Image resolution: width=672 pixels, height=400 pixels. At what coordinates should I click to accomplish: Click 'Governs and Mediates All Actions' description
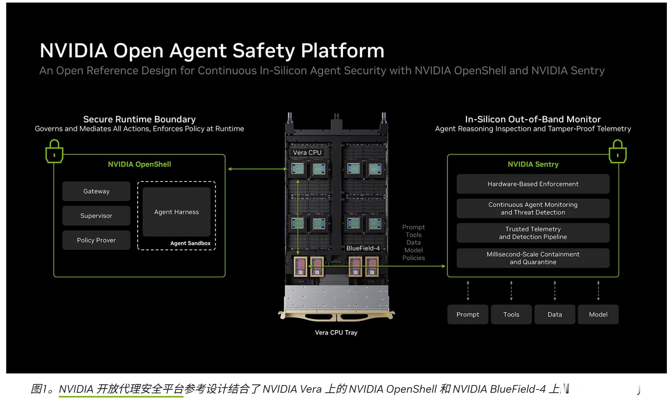coord(139,129)
